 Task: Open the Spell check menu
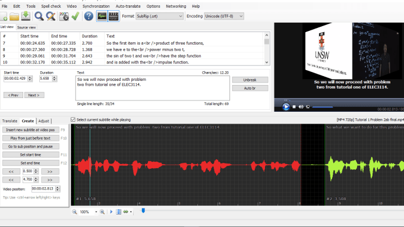pos(51,6)
